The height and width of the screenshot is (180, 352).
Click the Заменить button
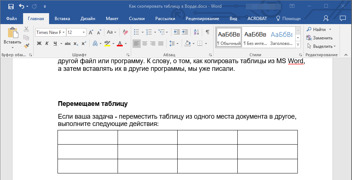319,38
